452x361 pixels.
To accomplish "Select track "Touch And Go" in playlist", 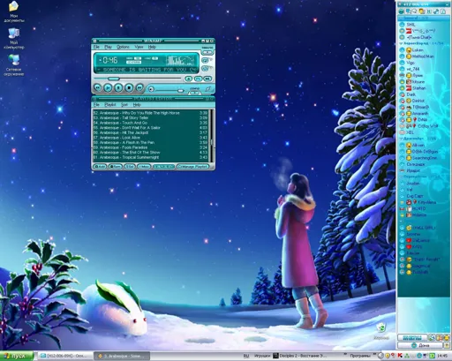I will coord(150,123).
